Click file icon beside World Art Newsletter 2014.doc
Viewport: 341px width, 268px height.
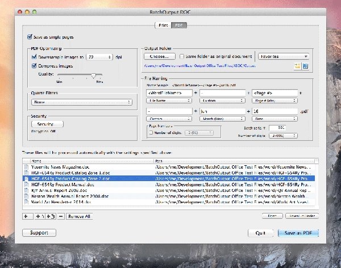click(26, 202)
